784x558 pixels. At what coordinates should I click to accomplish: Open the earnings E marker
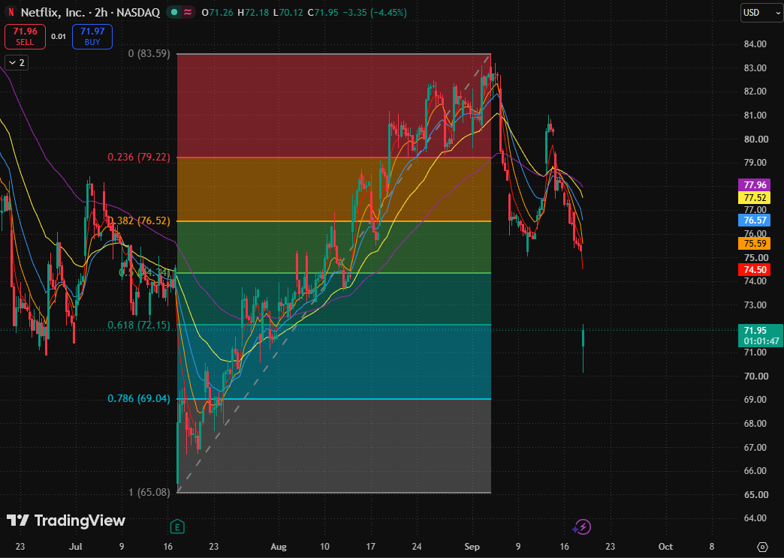(x=177, y=526)
